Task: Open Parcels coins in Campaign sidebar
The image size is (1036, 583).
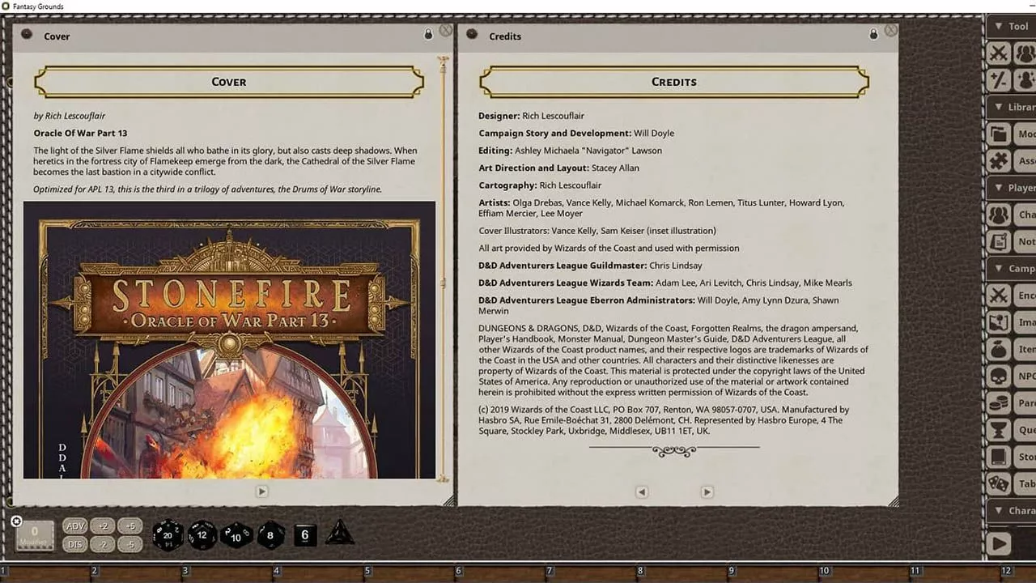Action: [1012, 402]
